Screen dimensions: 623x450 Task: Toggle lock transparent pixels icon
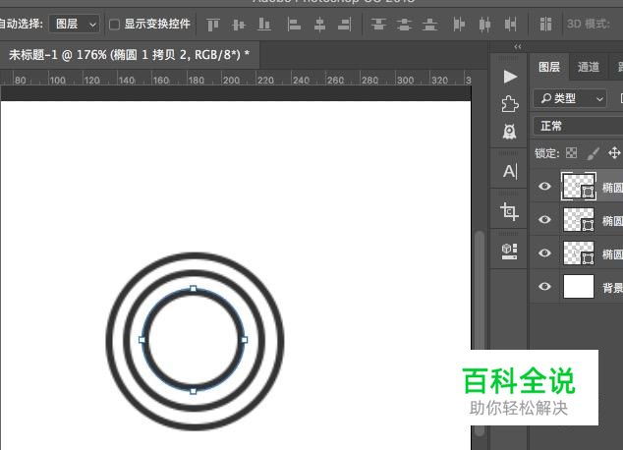click(x=571, y=153)
